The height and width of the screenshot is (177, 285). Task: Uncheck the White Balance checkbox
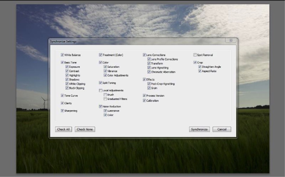[x=62, y=55]
